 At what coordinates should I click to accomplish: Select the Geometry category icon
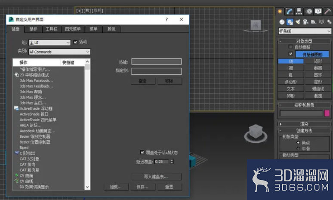[282, 22]
